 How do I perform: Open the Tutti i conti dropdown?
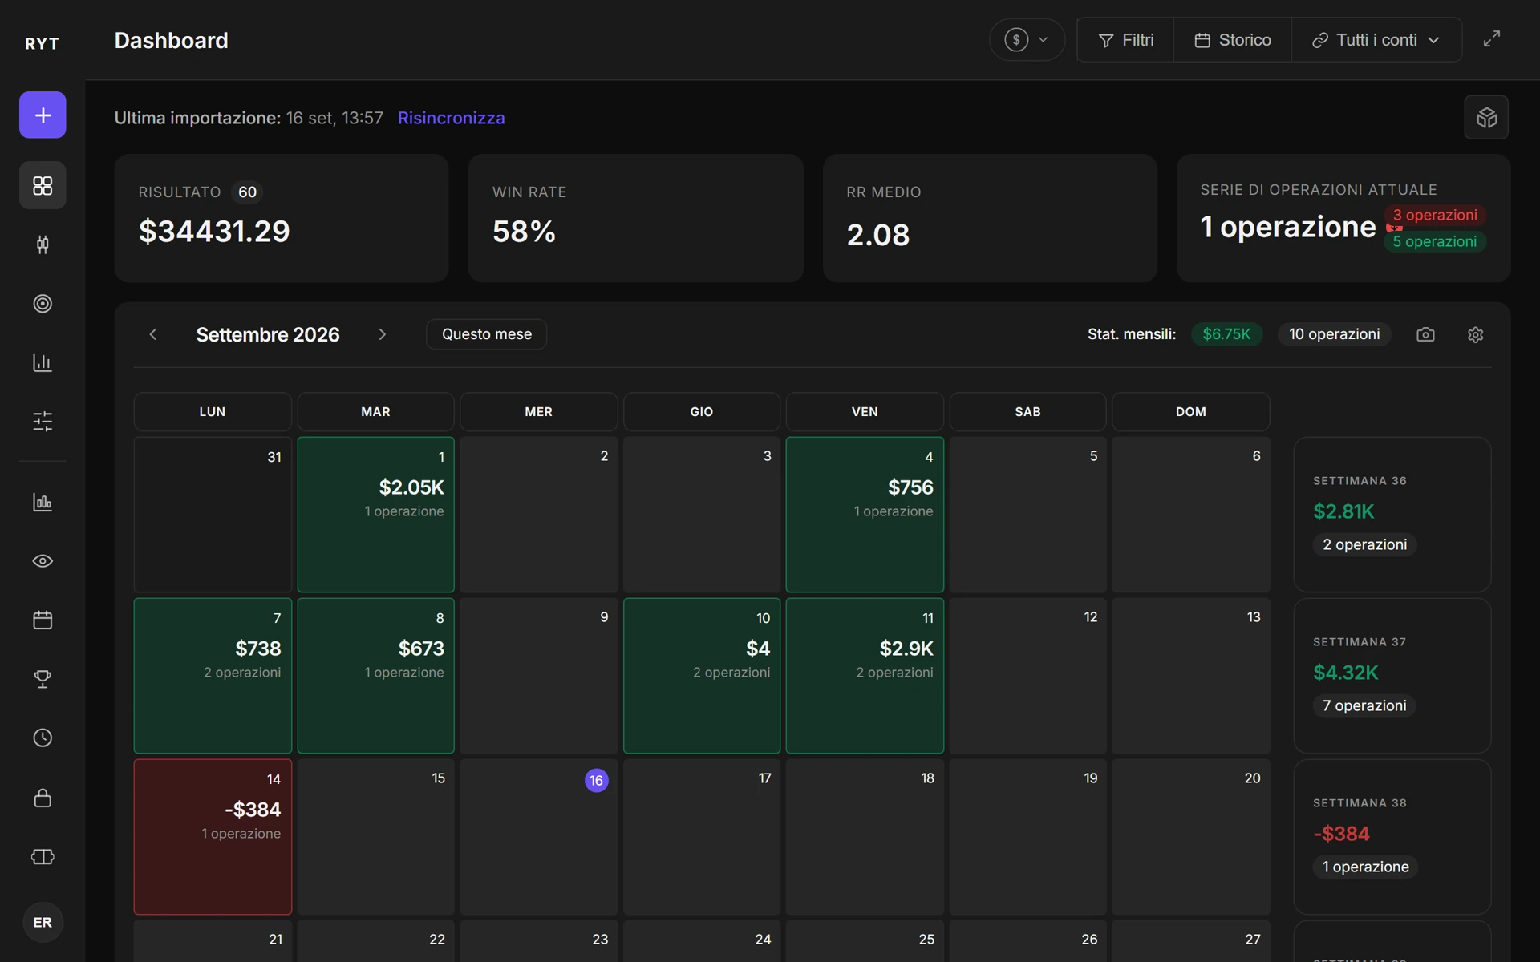coord(1376,40)
